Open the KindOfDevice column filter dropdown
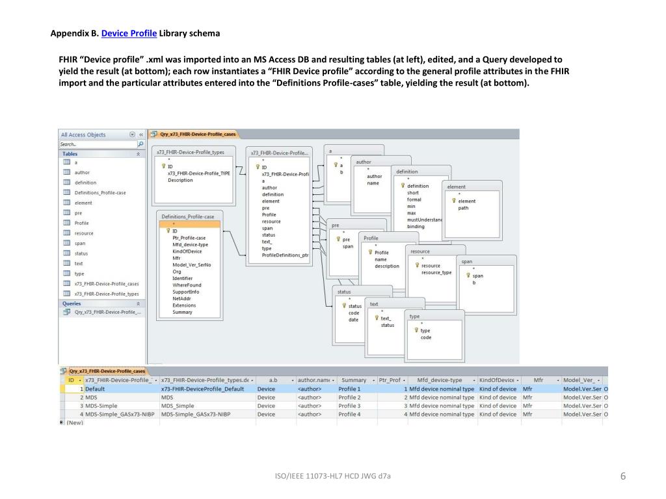This screenshot has height=499, width=666. click(517, 380)
